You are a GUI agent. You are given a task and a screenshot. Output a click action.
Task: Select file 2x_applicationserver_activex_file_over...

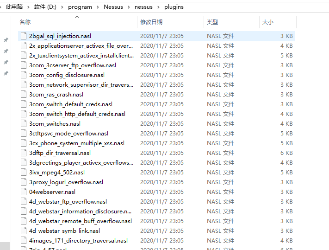[x=81, y=46]
